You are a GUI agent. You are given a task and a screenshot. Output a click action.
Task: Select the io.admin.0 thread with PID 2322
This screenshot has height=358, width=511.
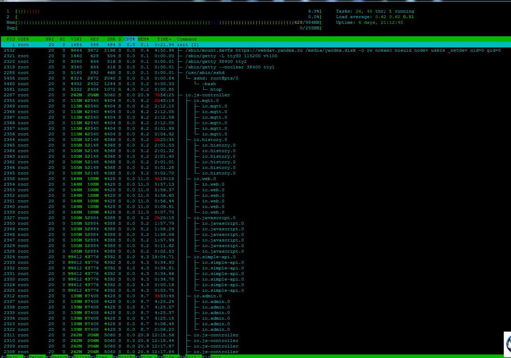coord(256,329)
